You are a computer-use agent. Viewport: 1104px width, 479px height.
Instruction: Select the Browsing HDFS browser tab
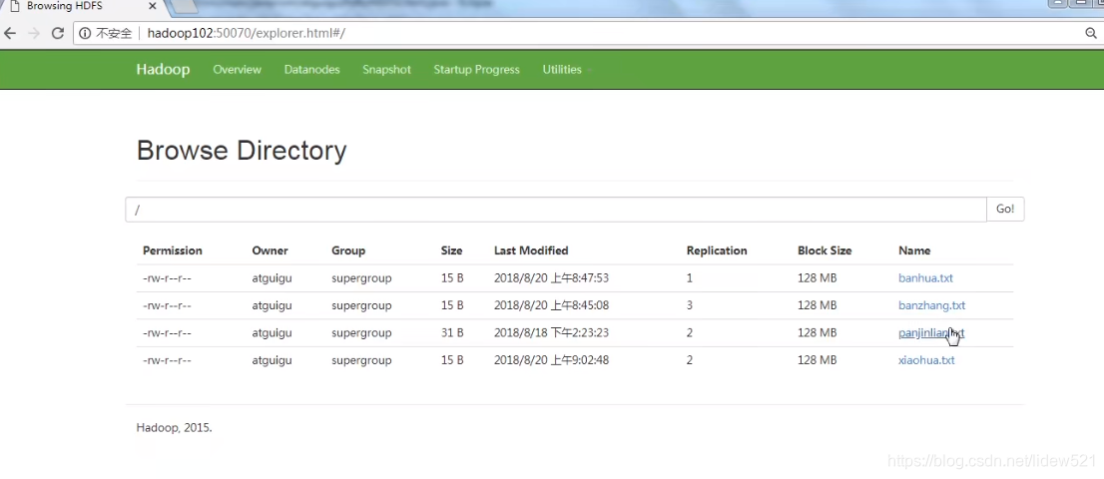click(83, 6)
